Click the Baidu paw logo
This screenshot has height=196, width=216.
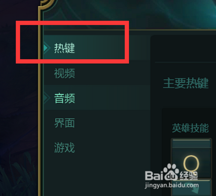[x=171, y=172]
